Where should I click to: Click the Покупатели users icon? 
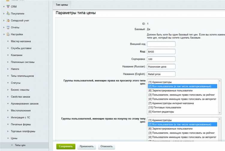coord(8,13)
